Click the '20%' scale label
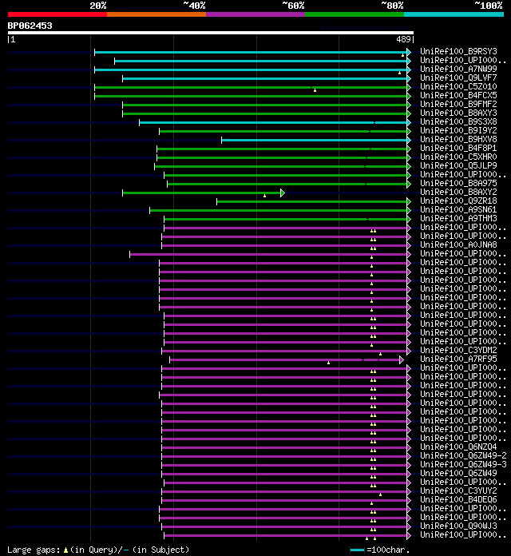Viewport: 511px width, 556px height. tap(97, 6)
